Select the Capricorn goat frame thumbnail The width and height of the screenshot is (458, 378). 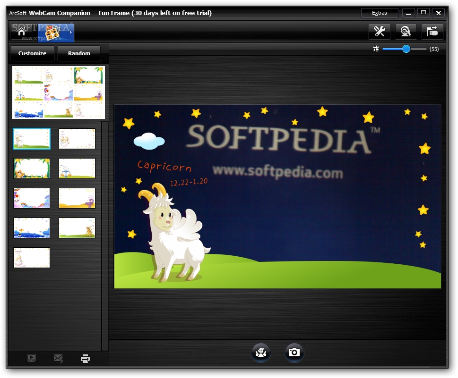pos(32,139)
